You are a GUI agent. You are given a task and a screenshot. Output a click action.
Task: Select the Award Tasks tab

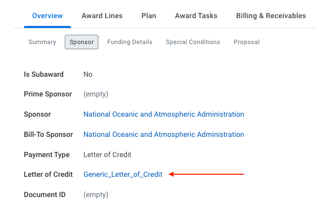click(x=196, y=16)
